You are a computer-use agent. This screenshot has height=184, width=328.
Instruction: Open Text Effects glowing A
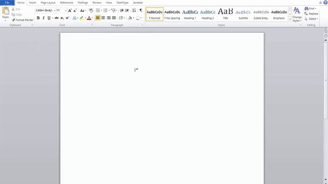[74, 18]
